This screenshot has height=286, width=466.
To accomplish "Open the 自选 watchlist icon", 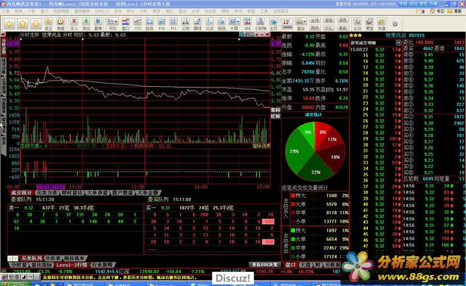I will pos(150,24).
